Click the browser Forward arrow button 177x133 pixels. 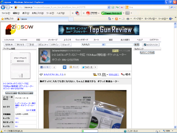(8, 7)
